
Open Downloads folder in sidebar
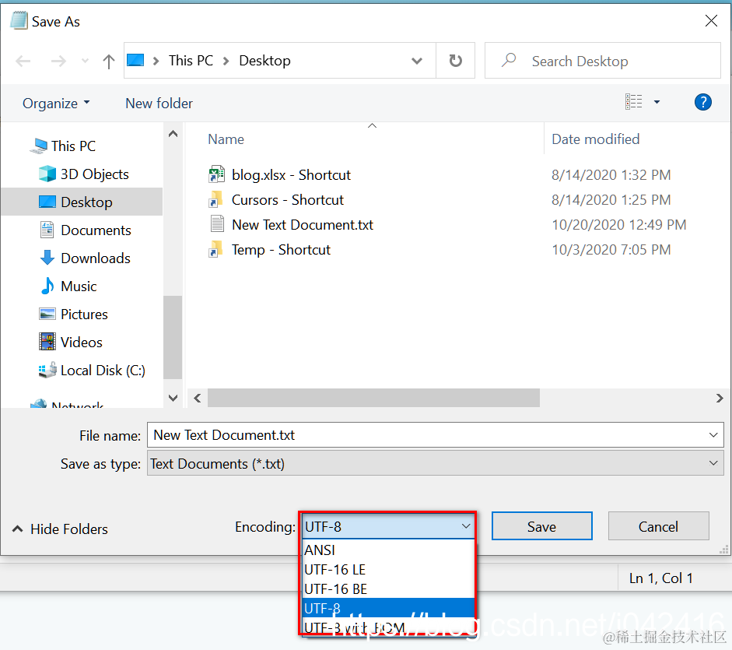pyautogui.click(x=96, y=258)
